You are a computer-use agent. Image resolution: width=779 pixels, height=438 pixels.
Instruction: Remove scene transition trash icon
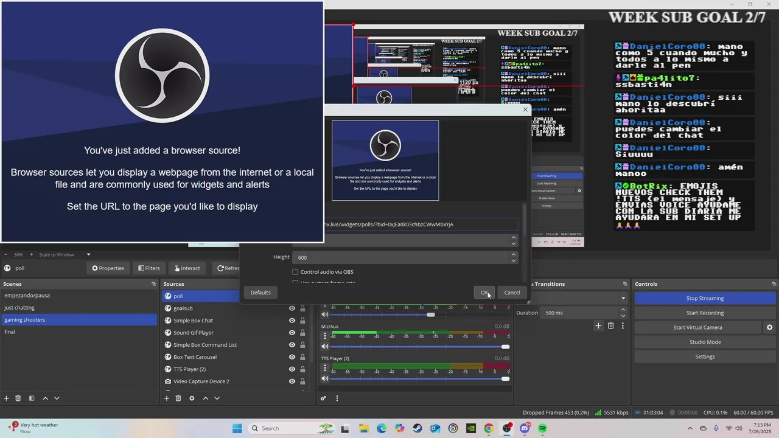point(611,326)
